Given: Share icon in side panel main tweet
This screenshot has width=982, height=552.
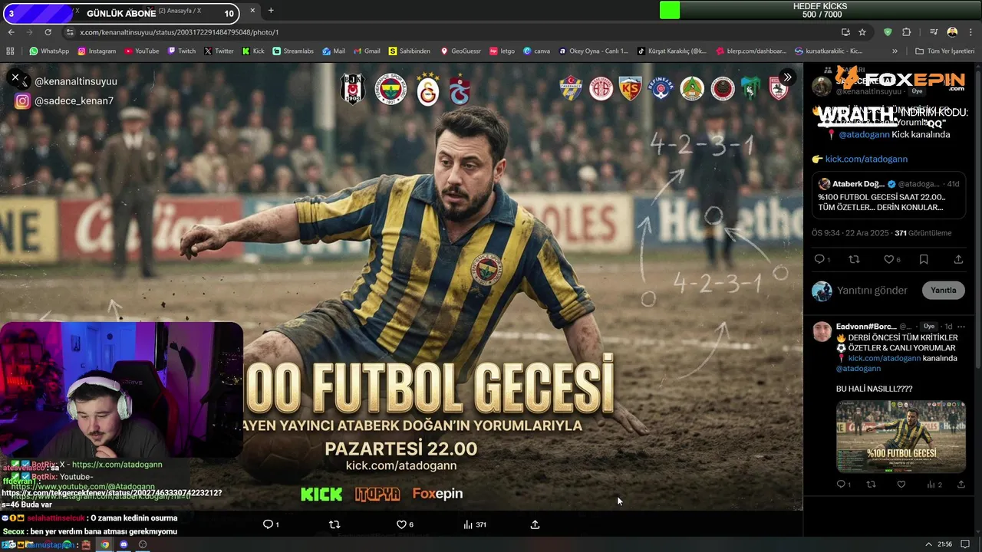Looking at the screenshot, I should (958, 259).
